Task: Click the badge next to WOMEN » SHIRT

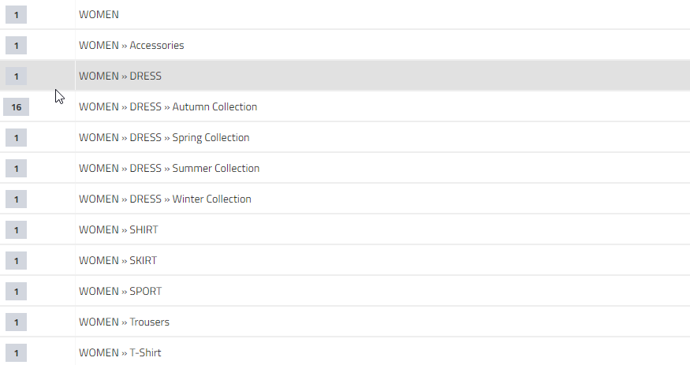Action: (x=17, y=230)
